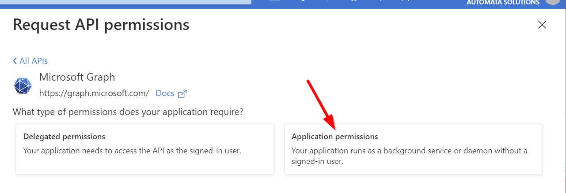
Task: Click the external link icon beside Docs
Action: tap(182, 94)
